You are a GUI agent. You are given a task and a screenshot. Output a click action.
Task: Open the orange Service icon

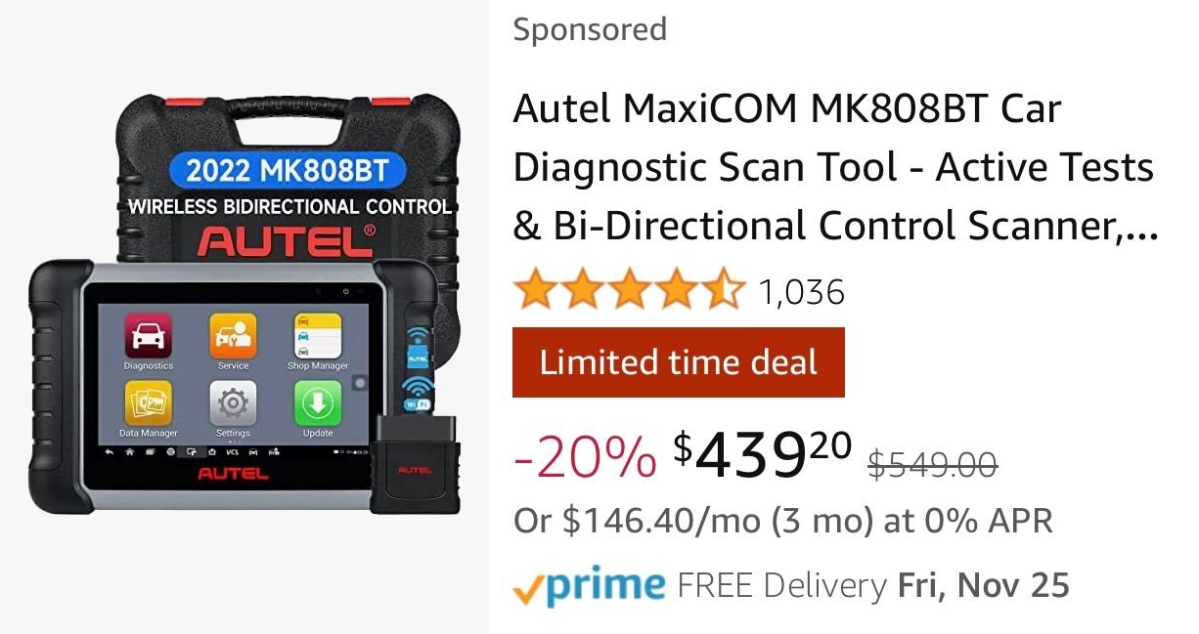coord(233,335)
